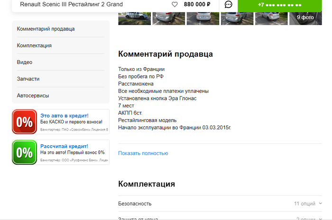332x220 pixels.
Task: Click the Renault Scenic III listing title
Action: coord(71,5)
